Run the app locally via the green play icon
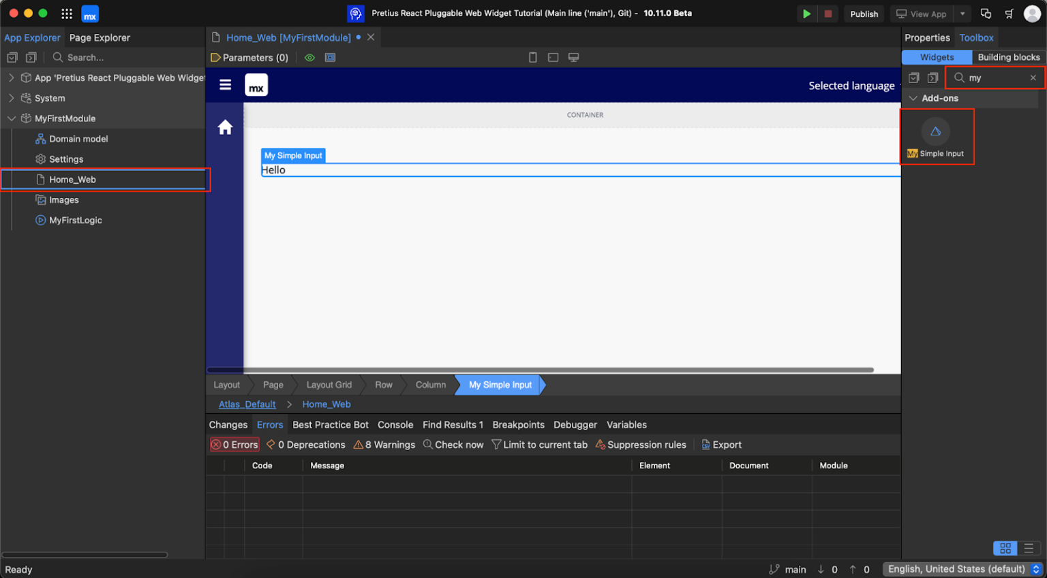1047x578 pixels. (x=806, y=14)
